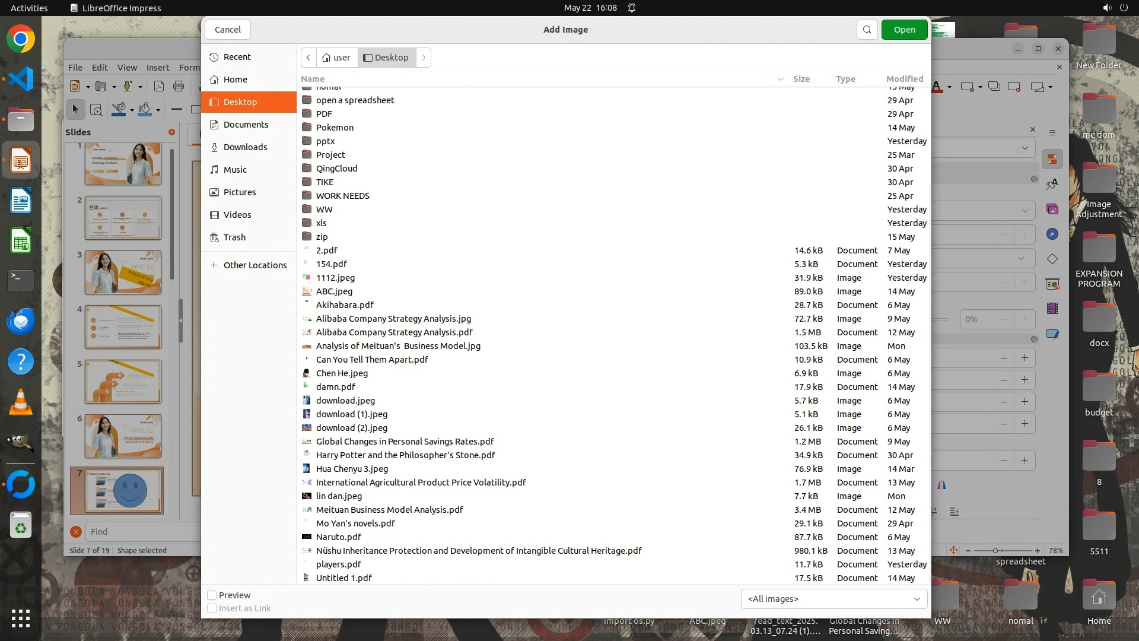Open the Trash location in sidebar
Image resolution: width=1139 pixels, height=641 pixels.
click(234, 237)
